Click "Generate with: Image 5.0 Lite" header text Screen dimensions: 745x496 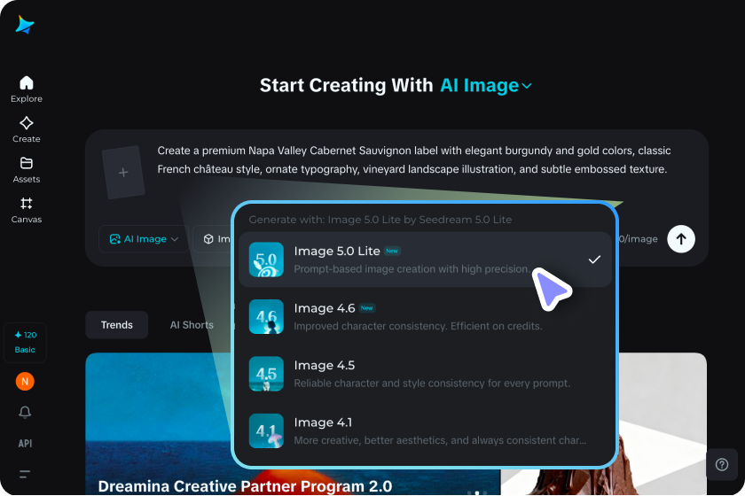coord(380,220)
